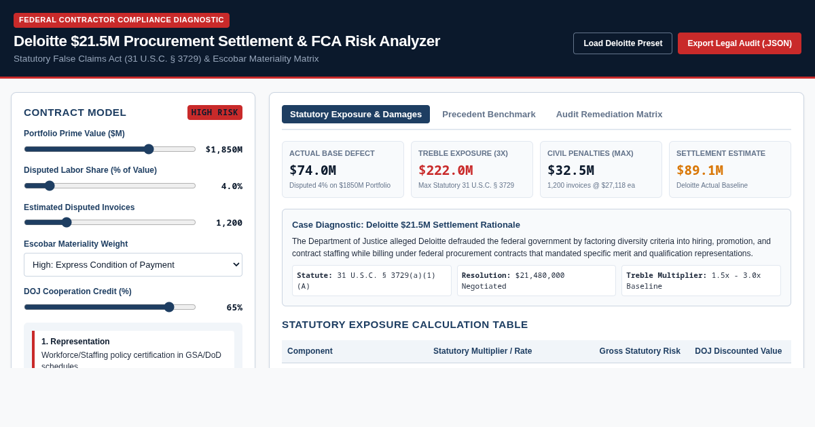Adjust Disputed Labor Share slider
Screen dimensions: 815x427
pos(110,186)
